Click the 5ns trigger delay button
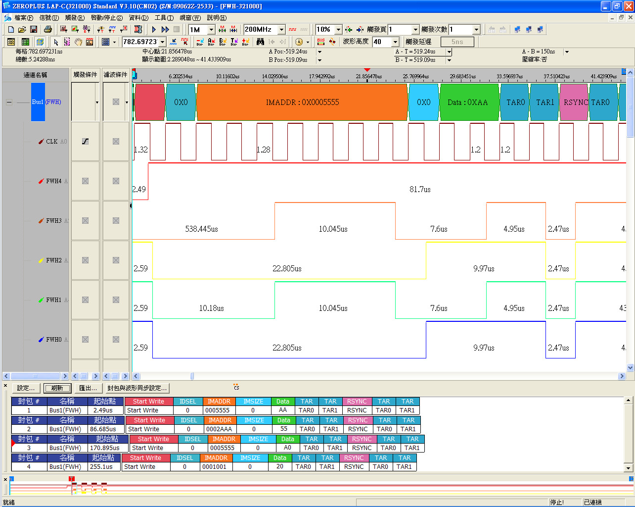Screen dimensions: 635x507 [457, 42]
